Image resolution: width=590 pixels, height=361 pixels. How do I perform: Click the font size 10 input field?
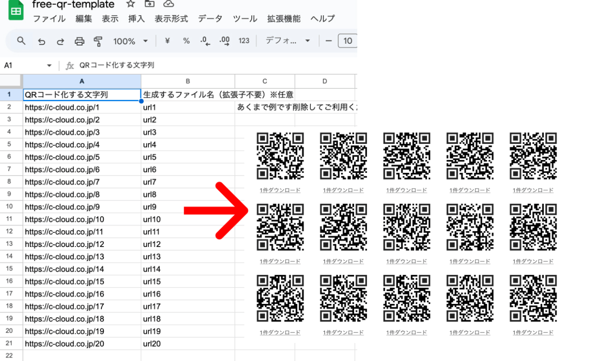348,41
